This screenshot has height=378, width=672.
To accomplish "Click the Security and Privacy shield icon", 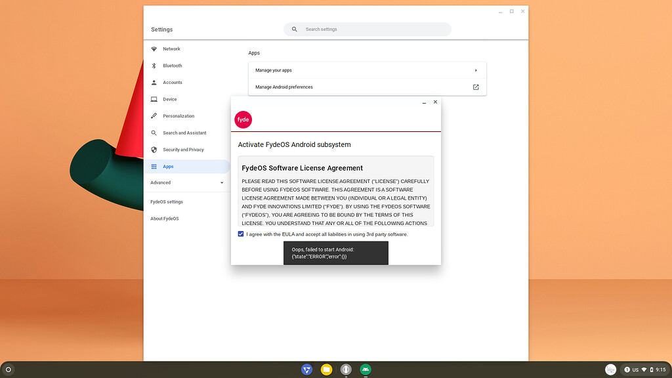I will (x=154, y=150).
